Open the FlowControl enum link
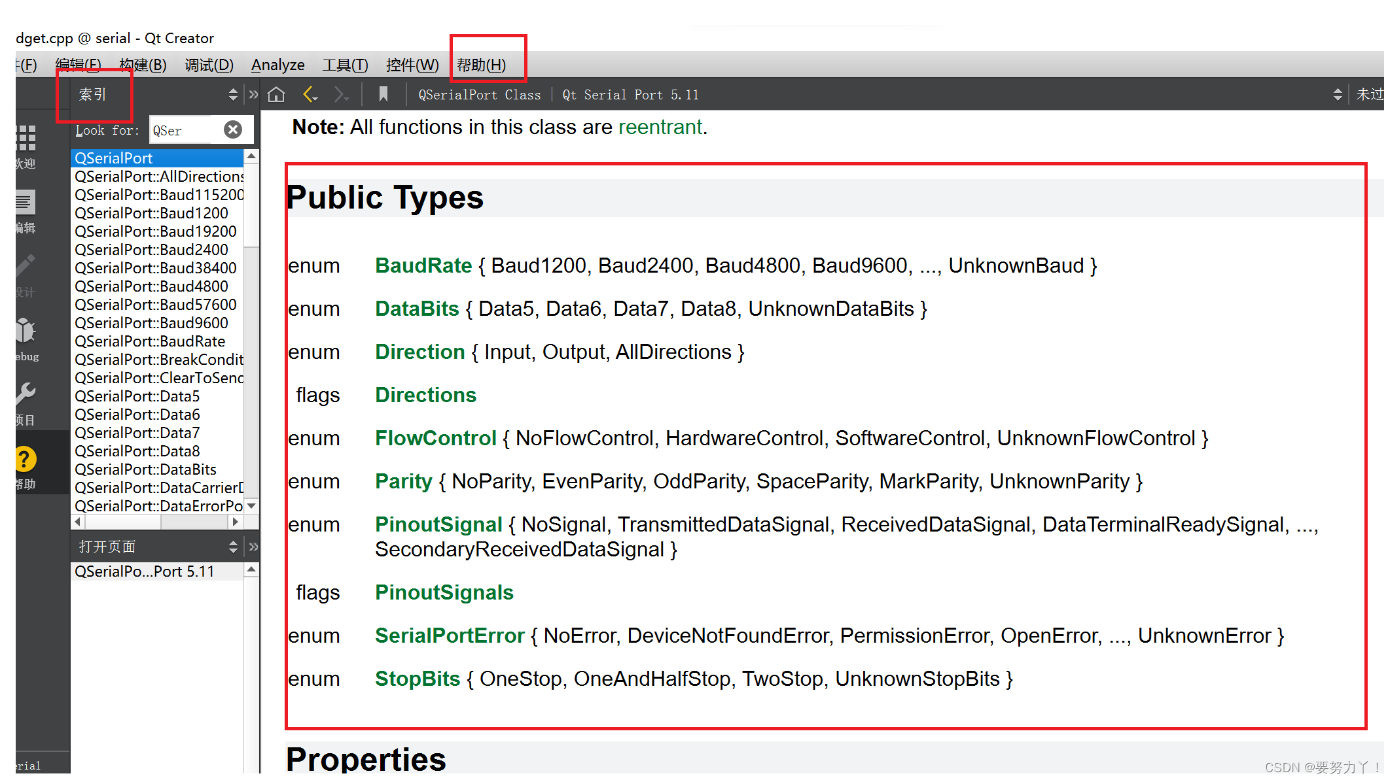 point(436,438)
